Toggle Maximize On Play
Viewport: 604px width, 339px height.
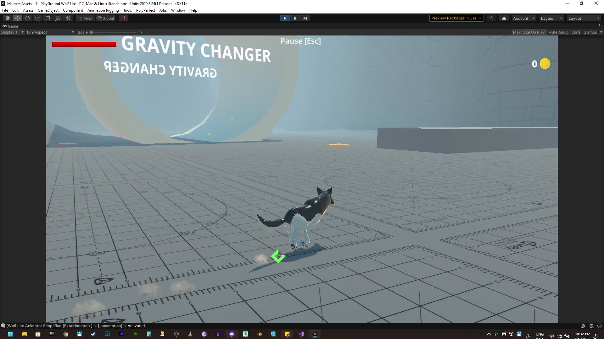pyautogui.click(x=528, y=32)
